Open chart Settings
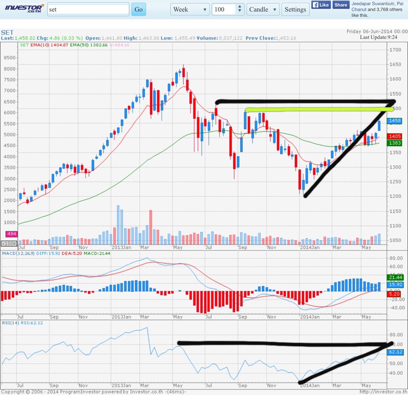This screenshot has width=408, height=395. [x=295, y=9]
